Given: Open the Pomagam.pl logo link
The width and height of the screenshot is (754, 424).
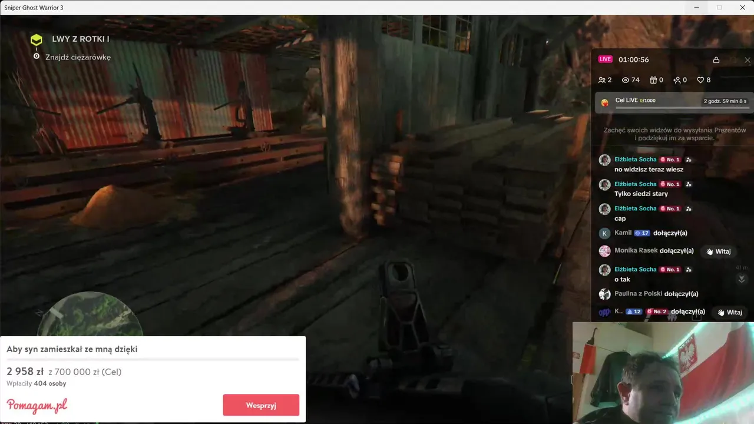Looking at the screenshot, I should 37,406.
